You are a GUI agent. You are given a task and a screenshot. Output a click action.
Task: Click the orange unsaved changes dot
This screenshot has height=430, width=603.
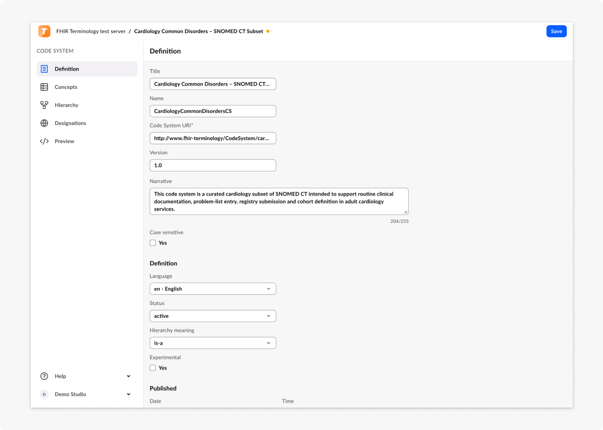tap(267, 31)
